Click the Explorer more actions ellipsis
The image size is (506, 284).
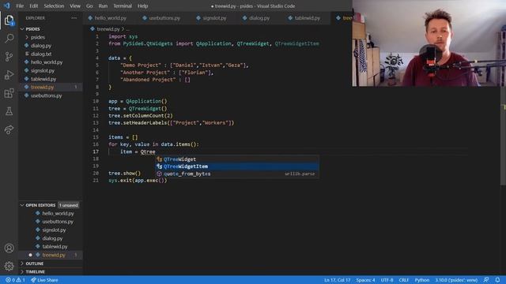tap(74, 18)
